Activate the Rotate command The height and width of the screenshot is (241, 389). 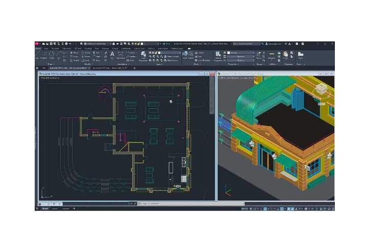coord(86,53)
